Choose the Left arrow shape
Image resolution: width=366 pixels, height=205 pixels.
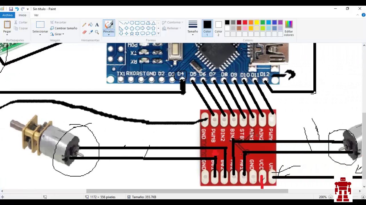point(148,28)
